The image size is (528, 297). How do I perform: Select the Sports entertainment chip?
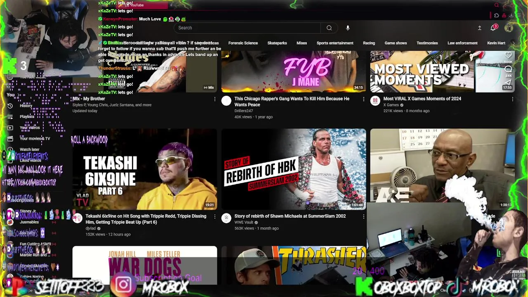point(335,43)
